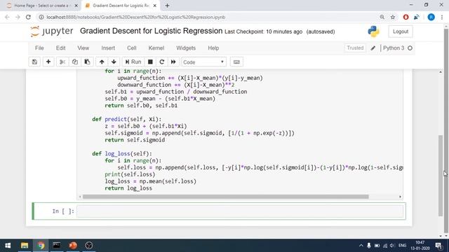Open the File menu

[39, 48]
